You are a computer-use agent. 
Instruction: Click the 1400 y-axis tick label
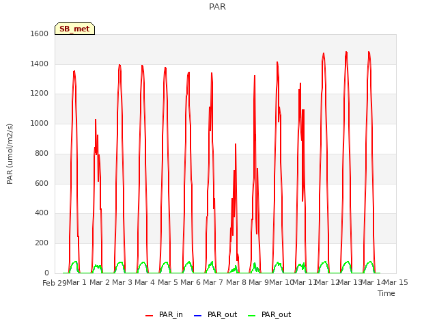[x=40, y=64]
